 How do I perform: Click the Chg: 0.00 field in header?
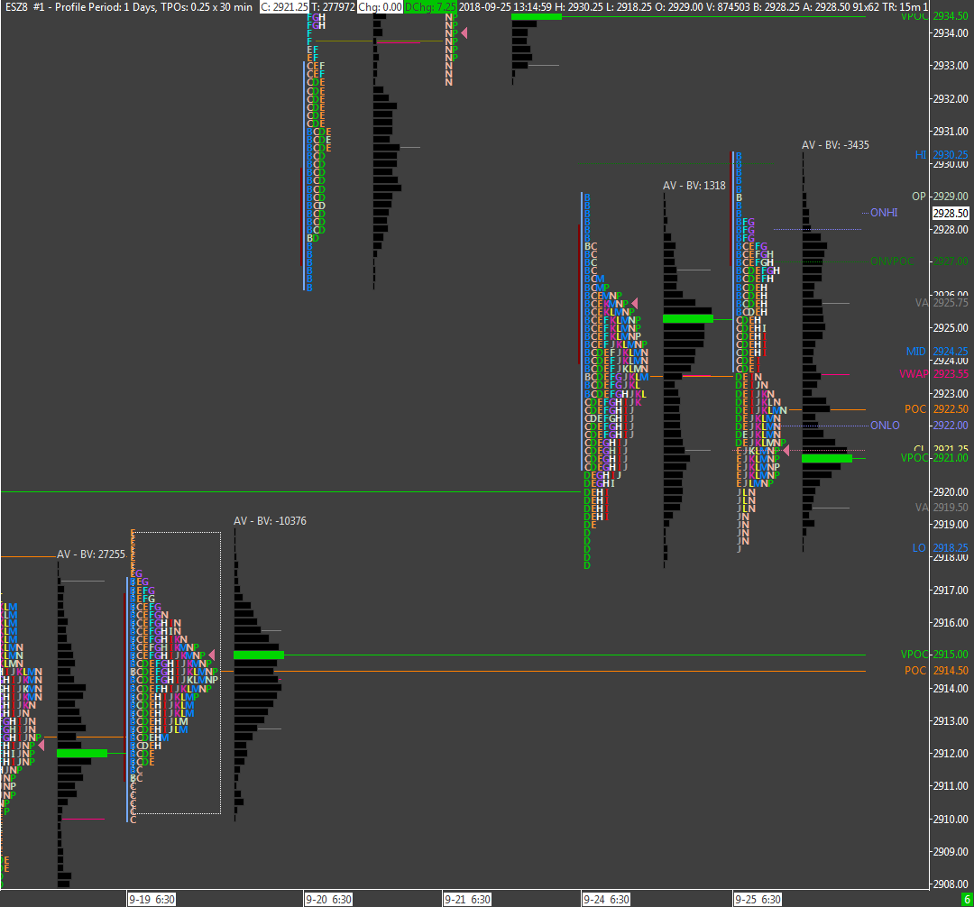click(x=381, y=7)
